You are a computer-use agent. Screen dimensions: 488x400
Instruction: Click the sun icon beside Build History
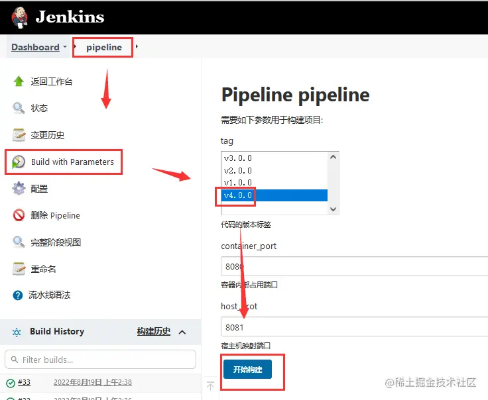[x=17, y=332]
